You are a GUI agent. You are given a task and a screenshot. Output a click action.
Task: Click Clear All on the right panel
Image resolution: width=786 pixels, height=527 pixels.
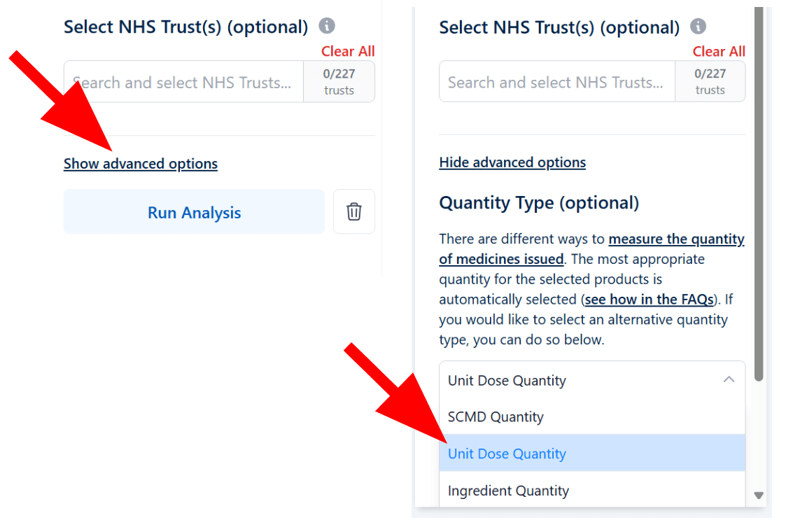[719, 51]
